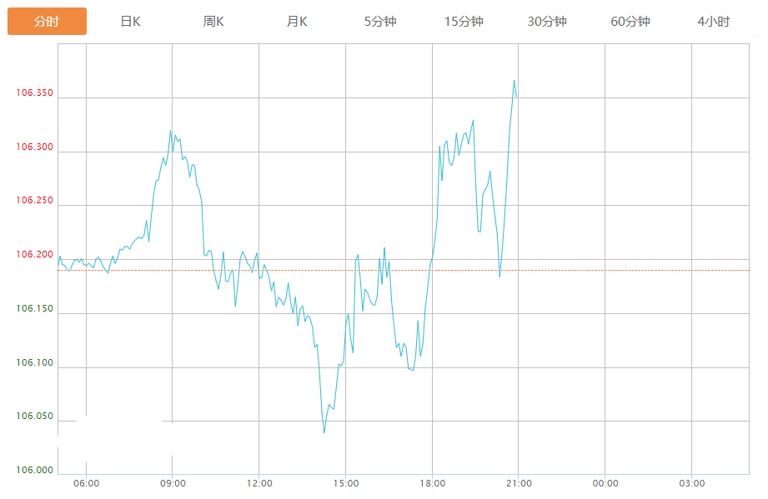Viewport: 768px width, 499px height.
Task: Click the 00:00 time axis label
Action: point(605,484)
